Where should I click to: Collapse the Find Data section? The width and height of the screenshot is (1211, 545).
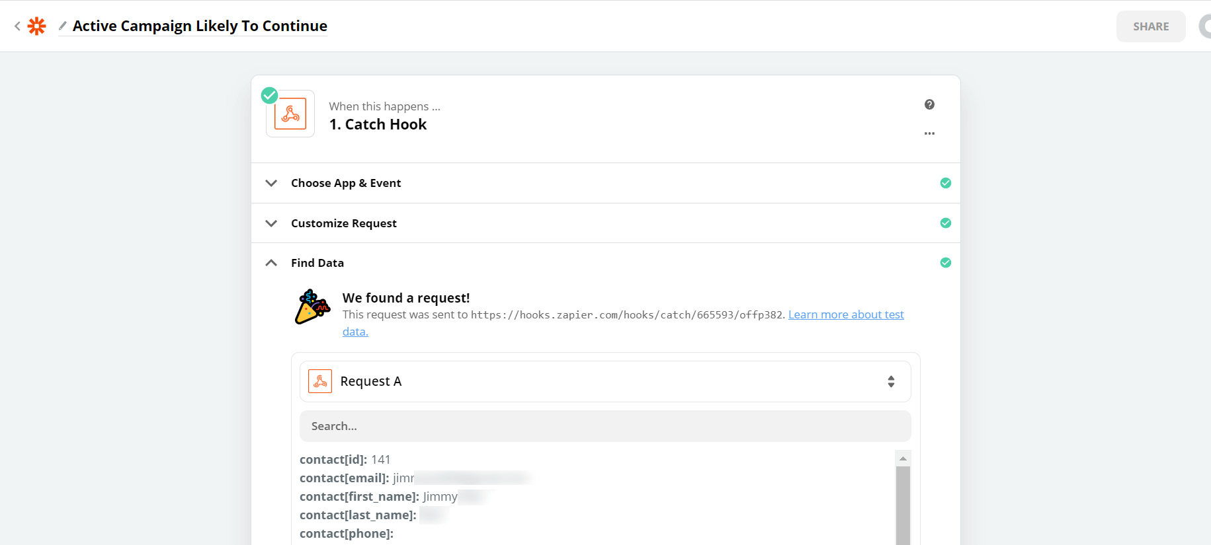pyautogui.click(x=271, y=263)
